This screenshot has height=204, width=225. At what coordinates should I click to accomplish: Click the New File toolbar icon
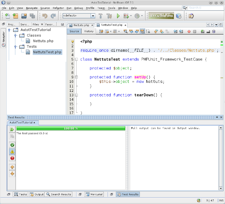point(7,16)
